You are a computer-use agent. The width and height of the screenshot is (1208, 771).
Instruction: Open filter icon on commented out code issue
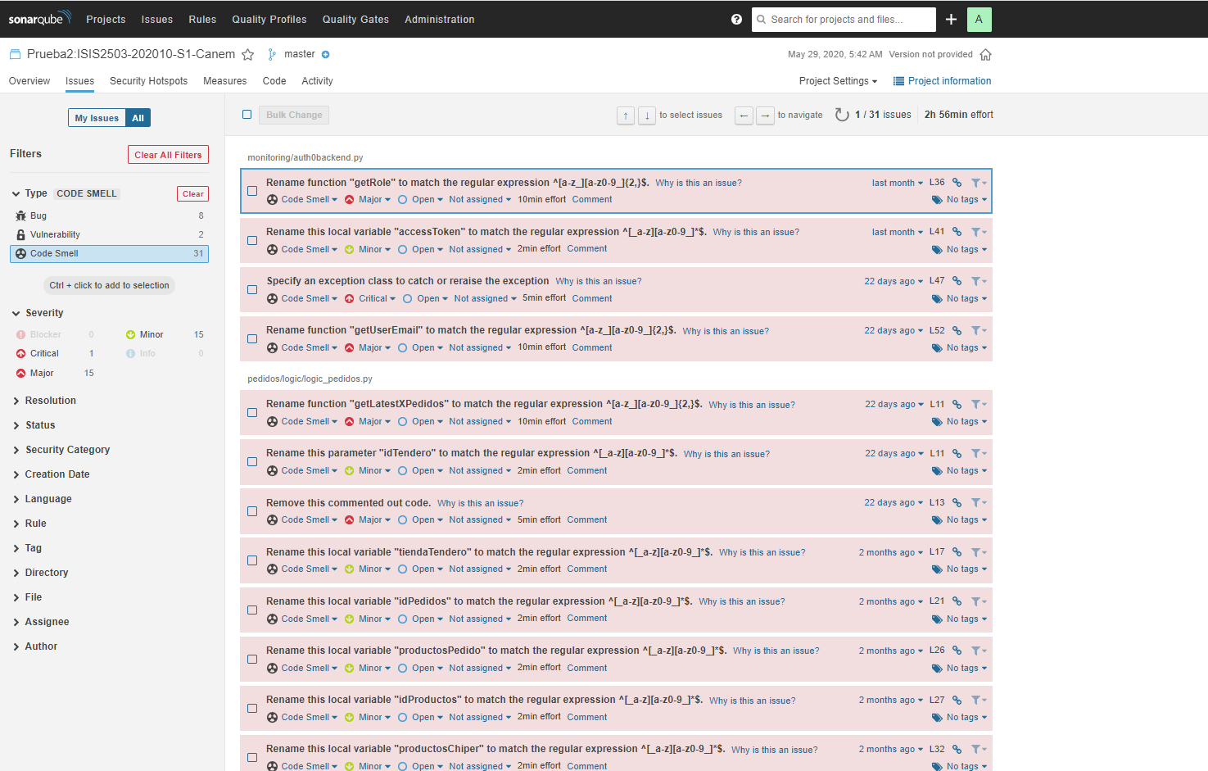click(979, 502)
